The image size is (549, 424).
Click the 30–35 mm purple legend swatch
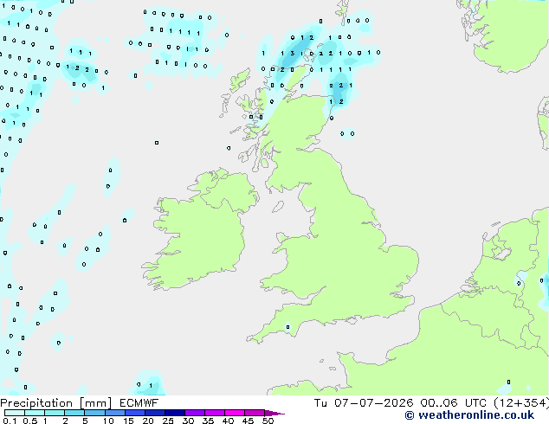tap(194, 413)
